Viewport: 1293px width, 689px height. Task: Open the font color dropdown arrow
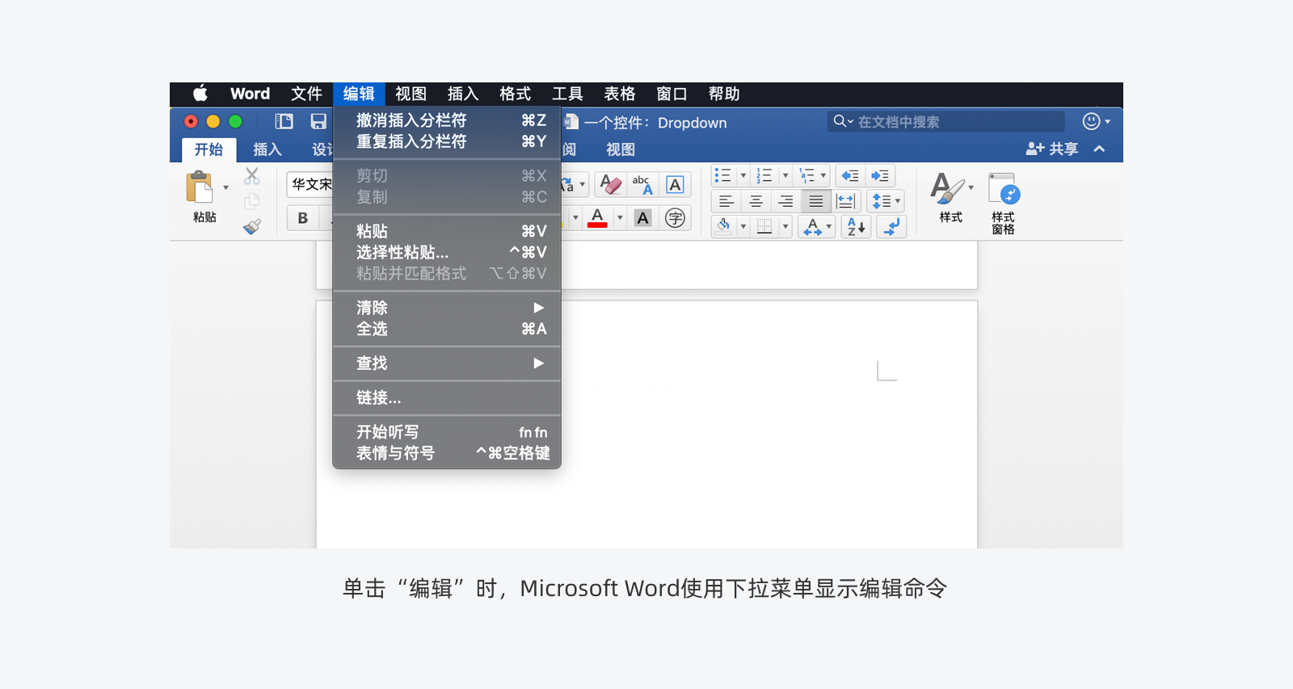pos(620,217)
